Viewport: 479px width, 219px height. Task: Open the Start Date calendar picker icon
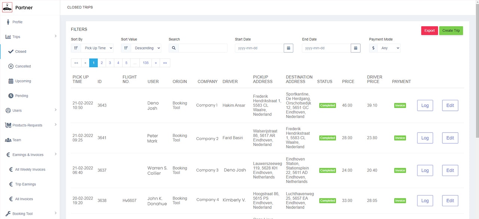[x=288, y=48]
